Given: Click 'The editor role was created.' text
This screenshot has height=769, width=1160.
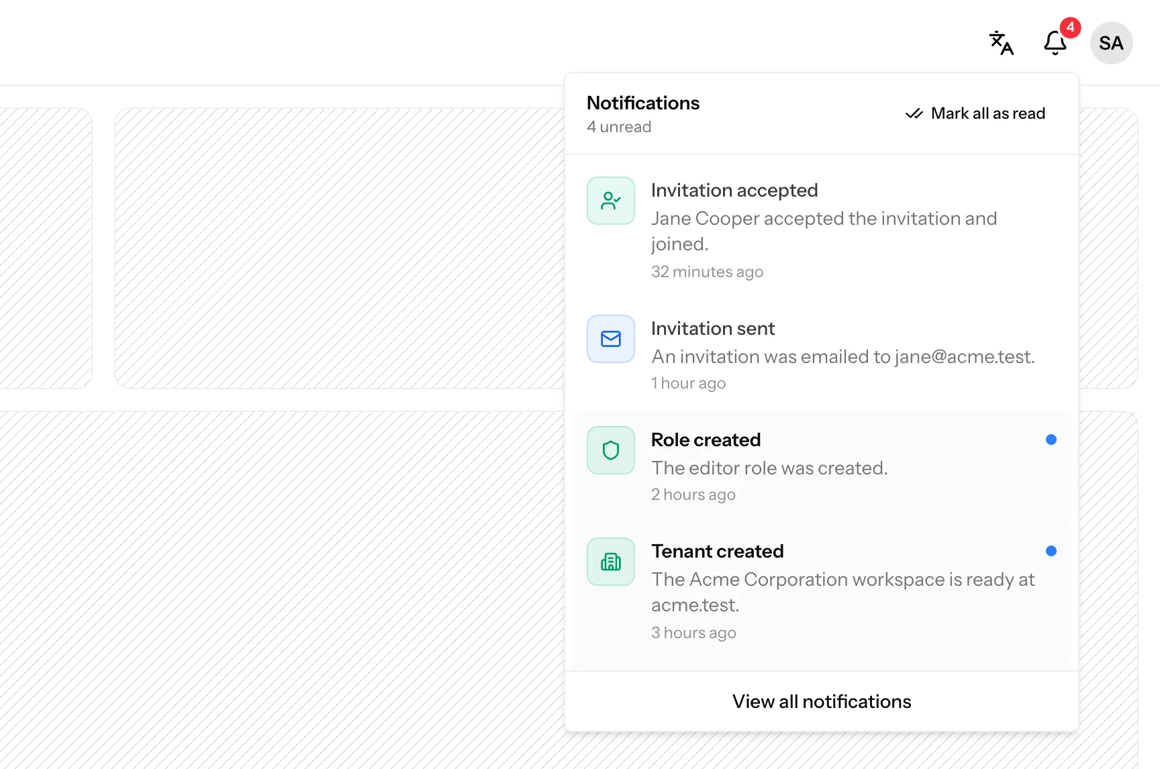Looking at the screenshot, I should point(769,468).
